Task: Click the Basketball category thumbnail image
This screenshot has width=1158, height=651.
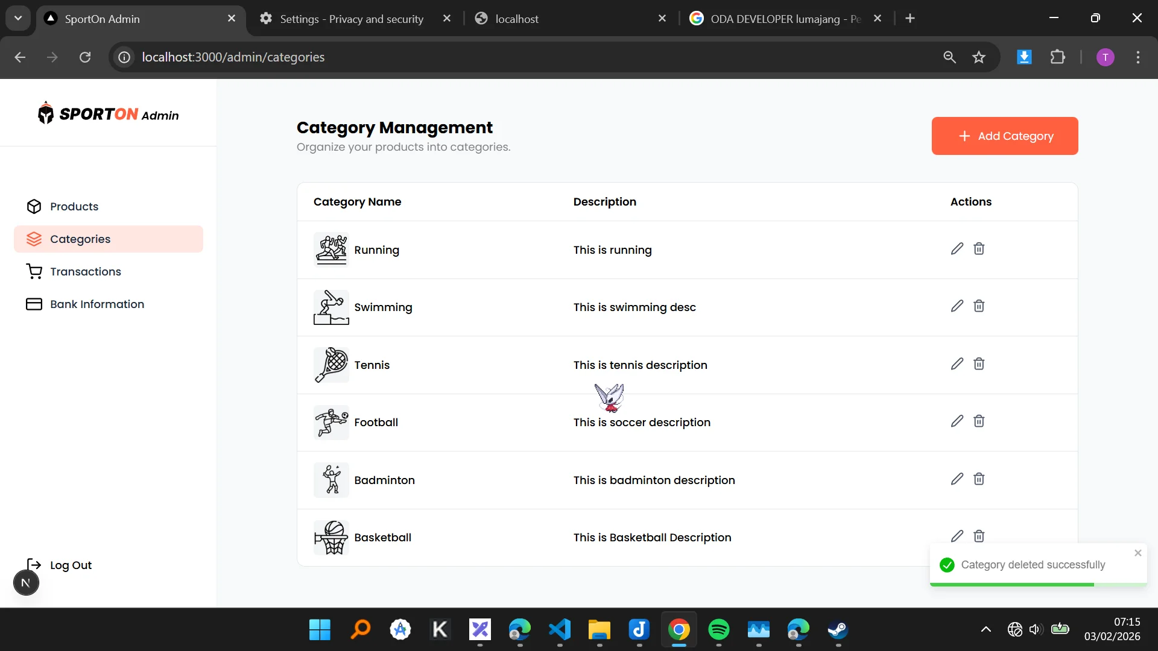Action: pos(331,538)
